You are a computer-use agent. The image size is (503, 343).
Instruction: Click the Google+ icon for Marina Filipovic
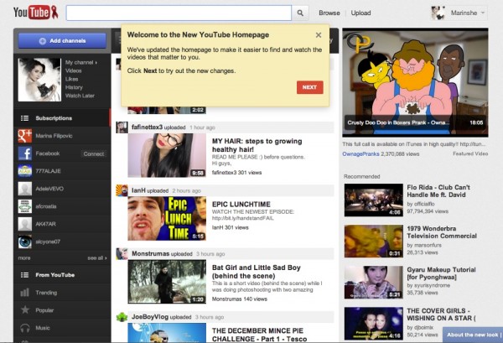pos(24,136)
